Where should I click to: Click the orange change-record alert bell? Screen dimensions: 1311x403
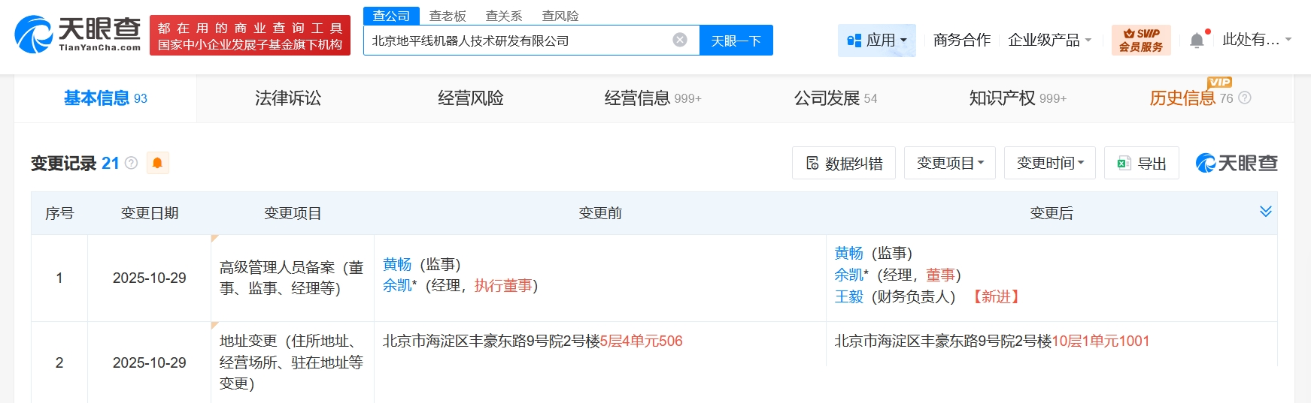tap(158, 163)
